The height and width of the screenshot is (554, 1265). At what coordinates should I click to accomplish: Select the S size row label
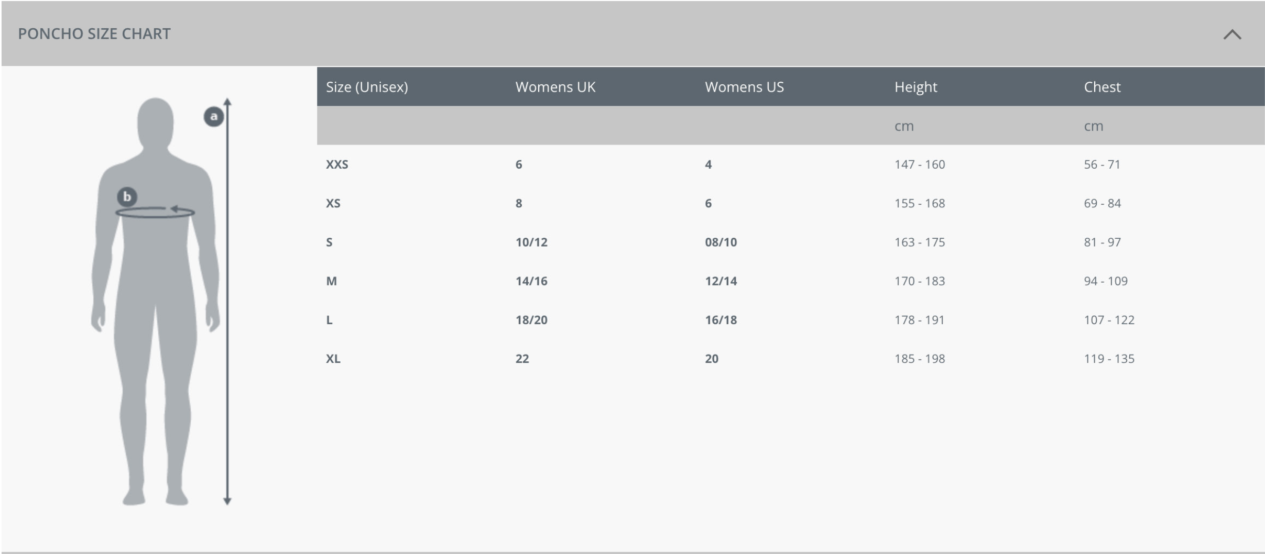click(x=329, y=242)
